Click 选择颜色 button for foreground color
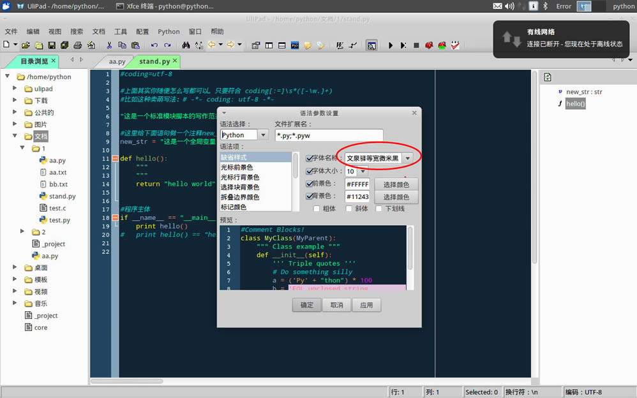The width and height of the screenshot is (637, 398). pos(396,184)
